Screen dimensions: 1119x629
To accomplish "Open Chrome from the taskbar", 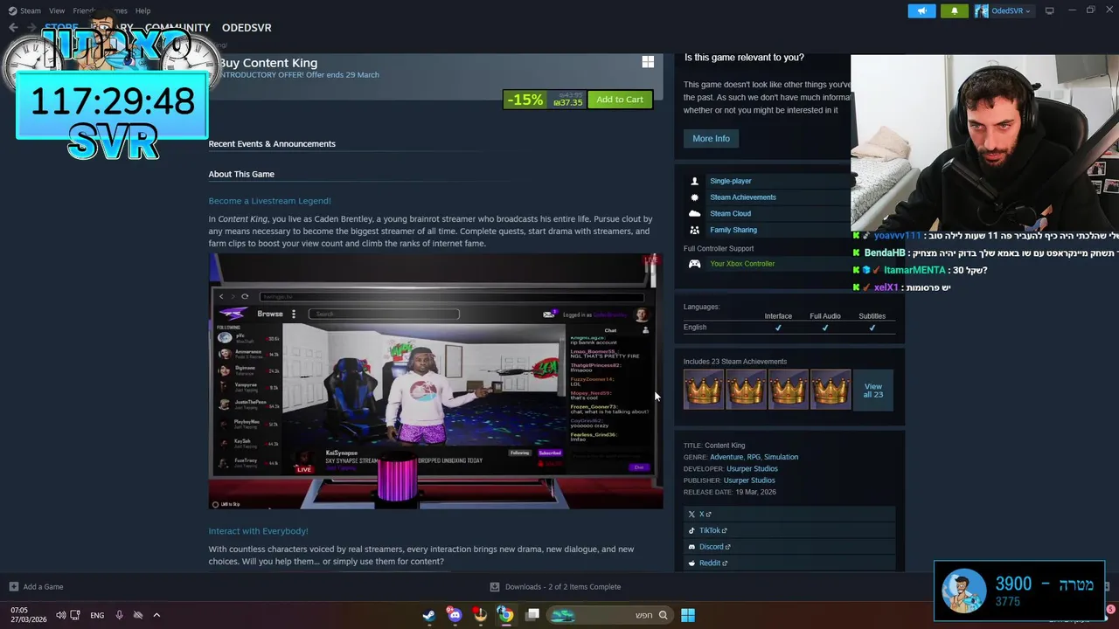I will tap(505, 615).
